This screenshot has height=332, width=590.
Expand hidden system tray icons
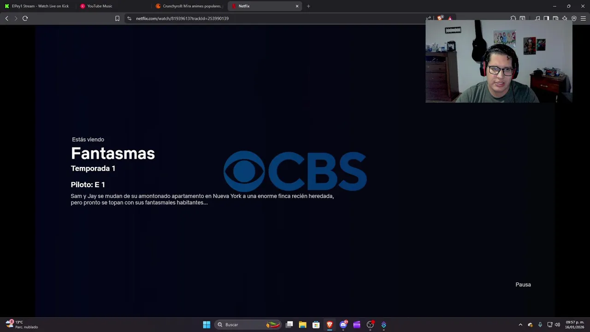coord(520,325)
